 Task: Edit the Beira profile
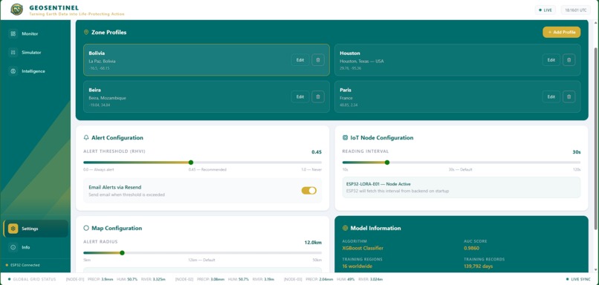click(300, 97)
